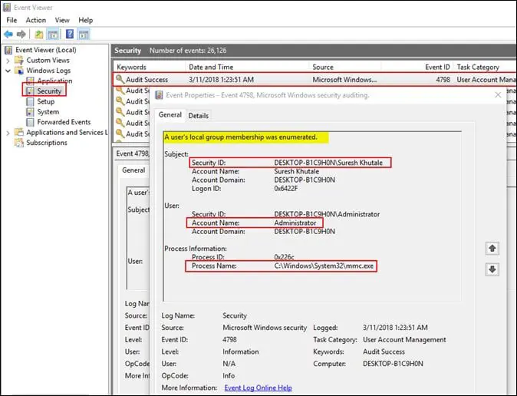Screen dimensions: 517x396
Task: Select the Security log in the tree
Action: point(48,91)
